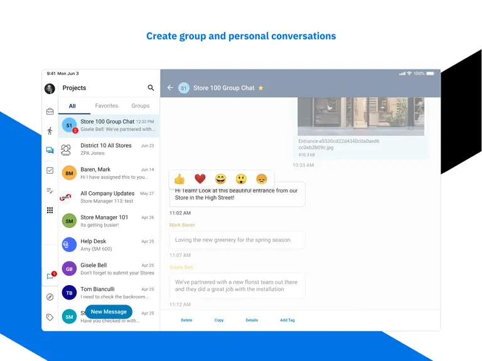Image resolution: width=482 pixels, height=361 pixels.
Task: Switch to the Groups tab
Action: click(140, 106)
